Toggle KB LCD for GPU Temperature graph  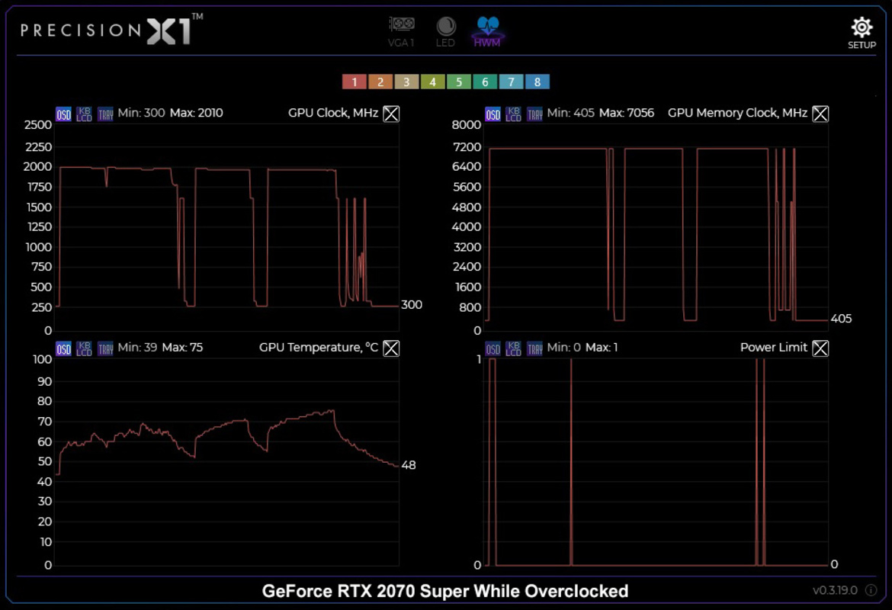[x=84, y=348]
